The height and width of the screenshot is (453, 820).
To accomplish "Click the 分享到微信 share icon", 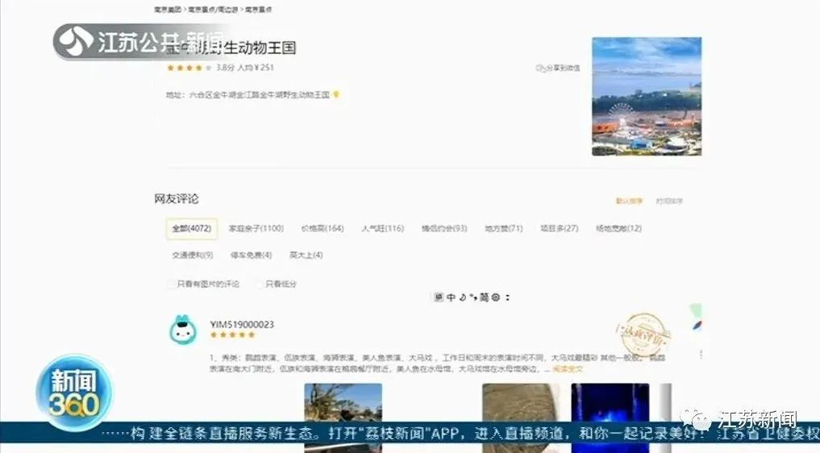I will (540, 69).
